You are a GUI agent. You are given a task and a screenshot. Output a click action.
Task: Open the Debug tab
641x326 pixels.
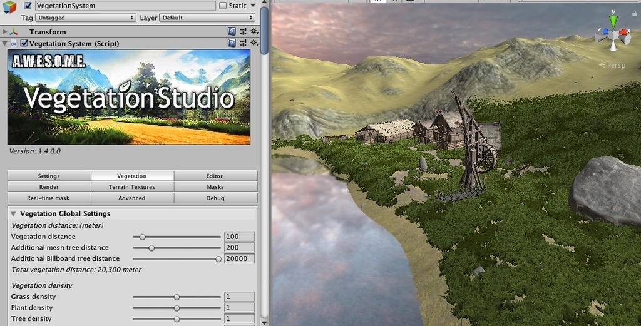(215, 198)
